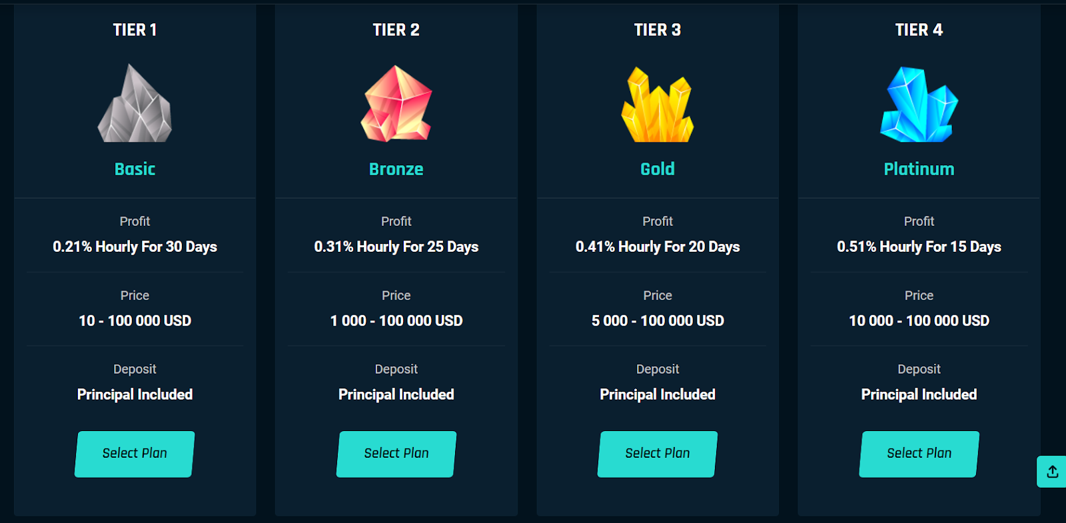1066x523 pixels.
Task: Click 0.41% Hourly For 20 Days text
Action: click(658, 247)
